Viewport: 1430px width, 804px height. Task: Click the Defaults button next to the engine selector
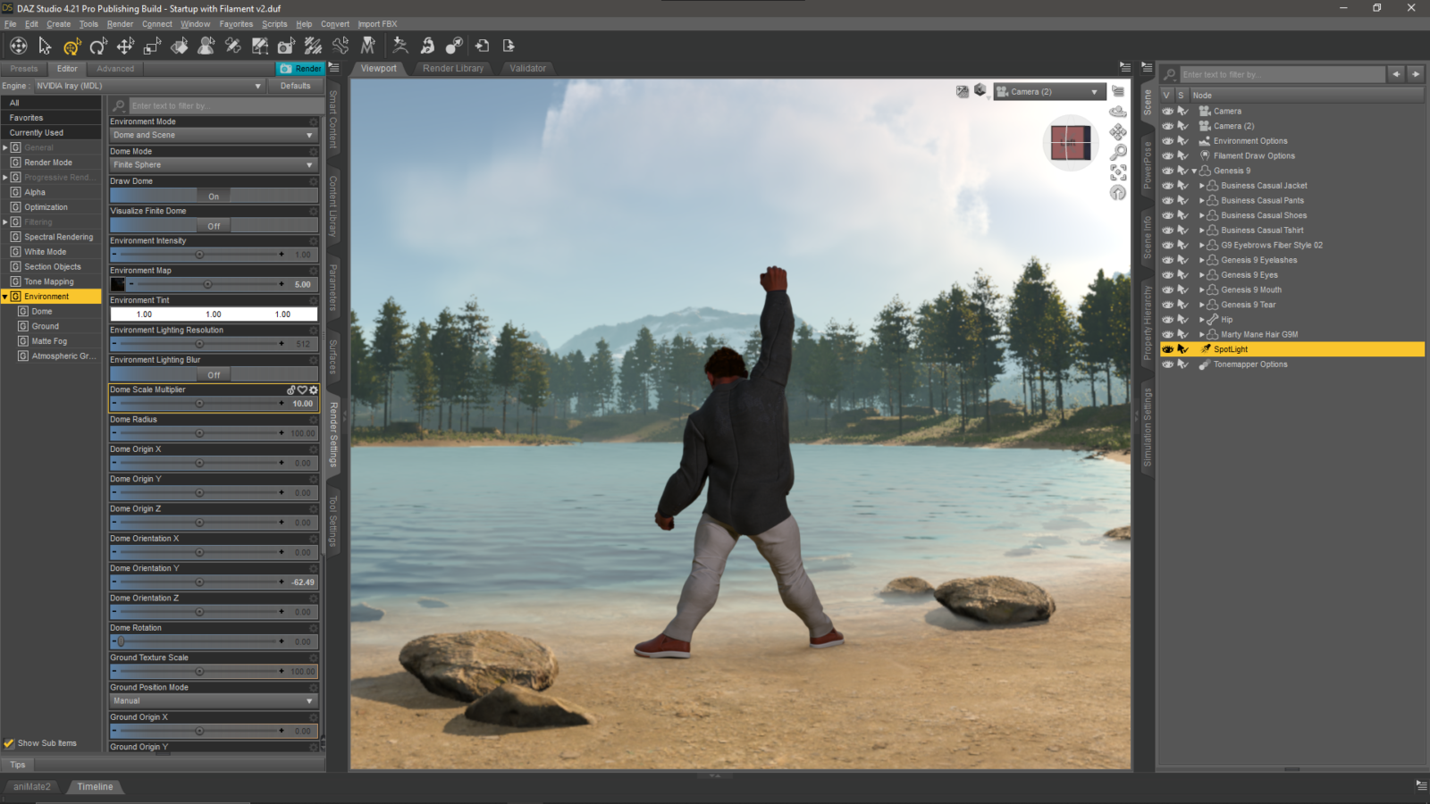[297, 86]
